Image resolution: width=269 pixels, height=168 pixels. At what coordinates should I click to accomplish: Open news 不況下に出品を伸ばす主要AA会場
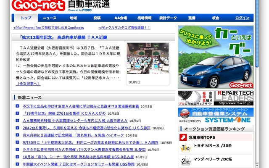(x=81, y=106)
